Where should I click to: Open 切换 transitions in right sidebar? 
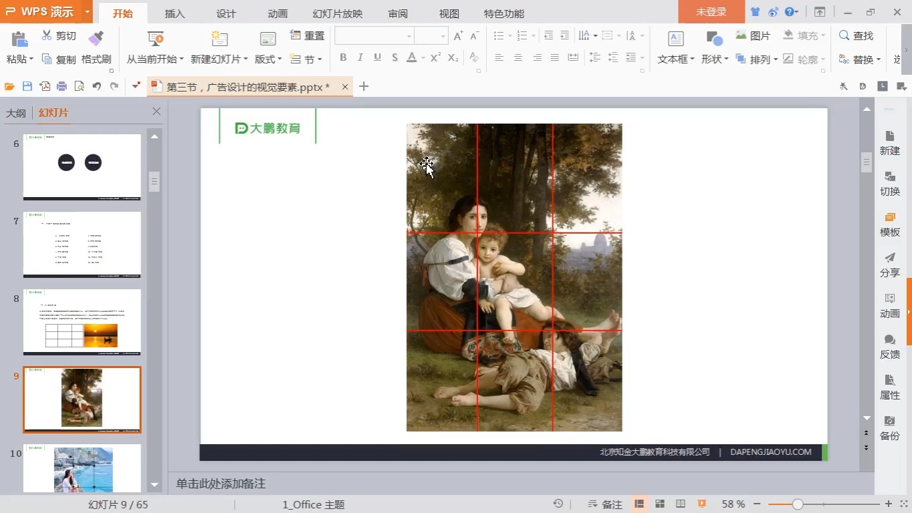(890, 184)
